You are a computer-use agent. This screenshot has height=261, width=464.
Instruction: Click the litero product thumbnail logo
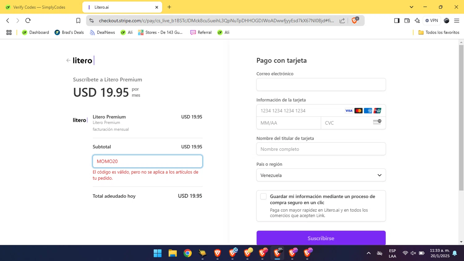click(x=80, y=120)
